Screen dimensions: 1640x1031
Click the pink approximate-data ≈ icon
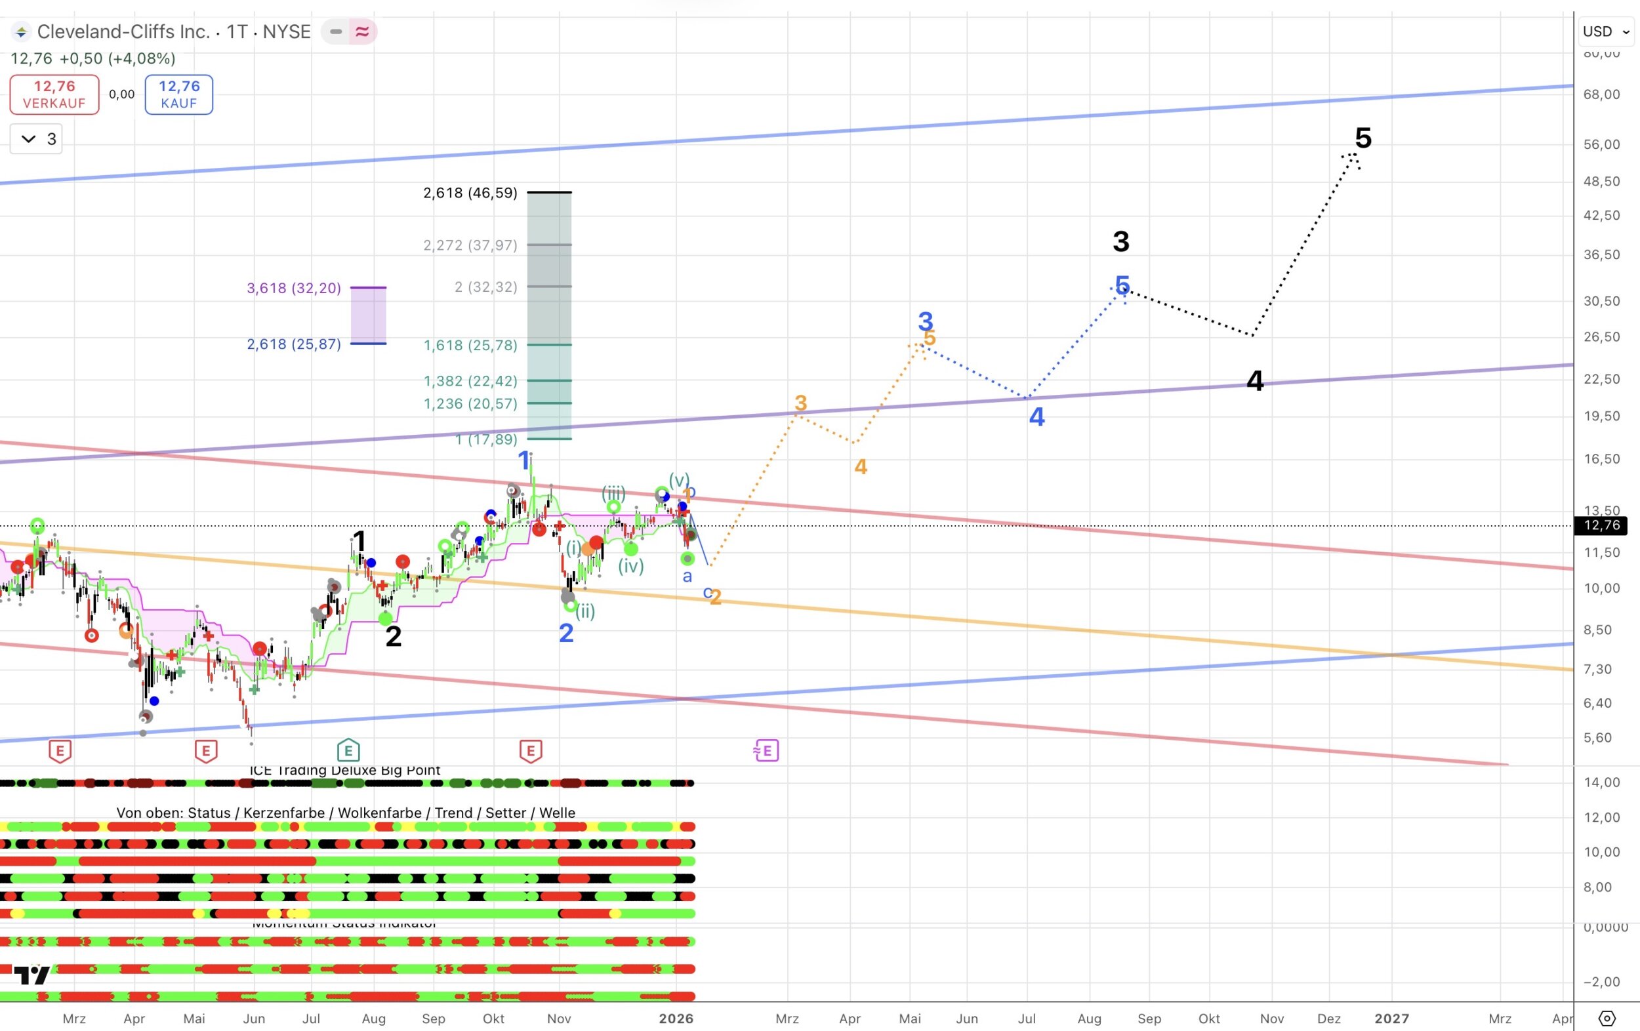362,32
